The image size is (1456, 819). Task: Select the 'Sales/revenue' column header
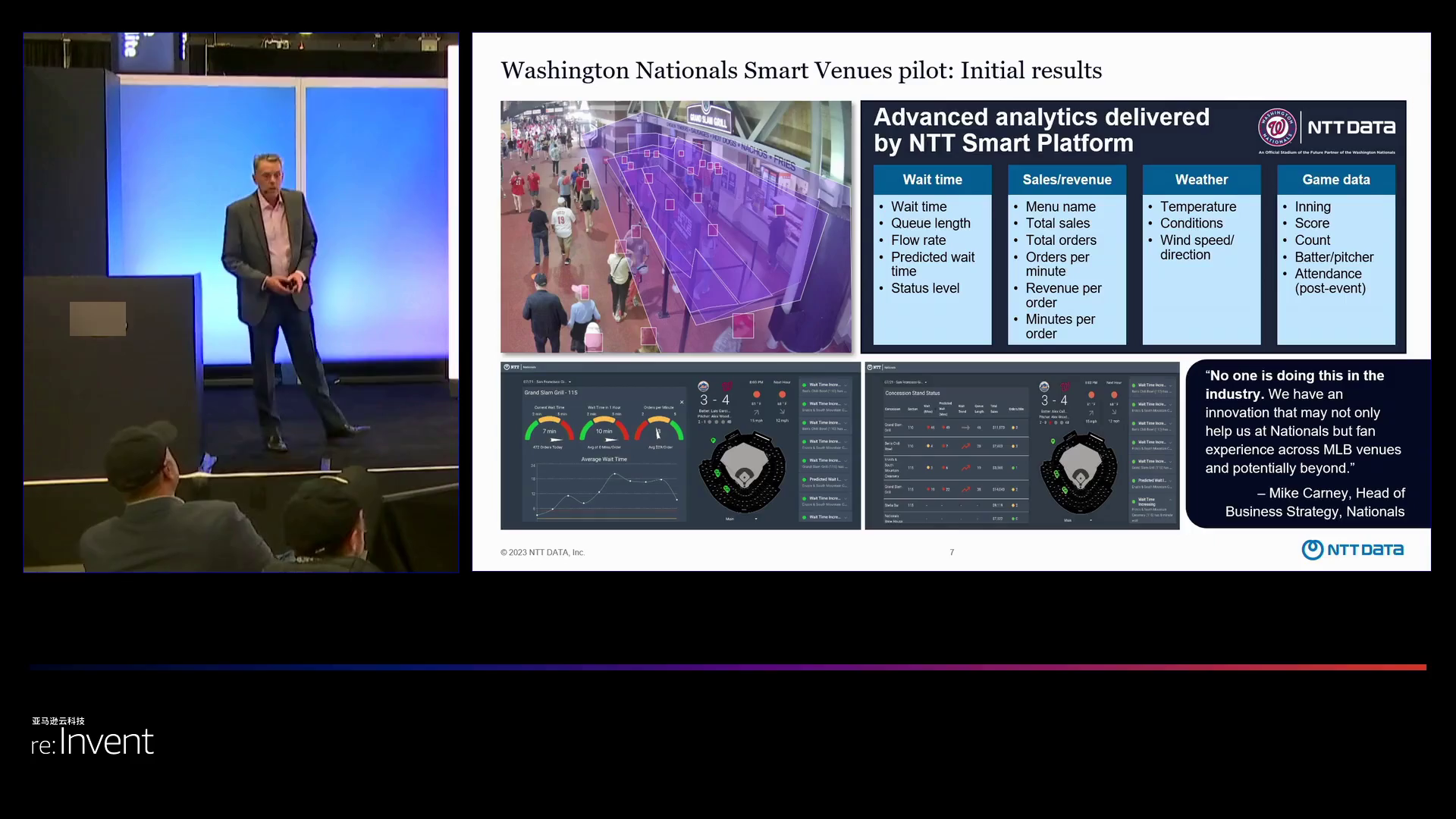[1067, 180]
